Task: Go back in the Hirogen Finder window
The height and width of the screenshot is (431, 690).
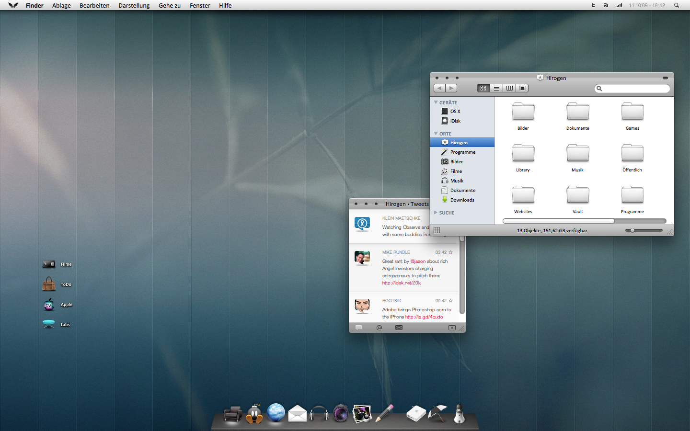Action: tap(439, 88)
